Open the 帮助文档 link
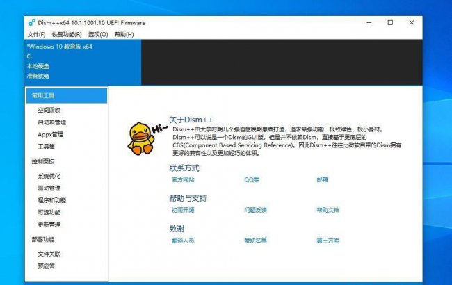 click(x=328, y=210)
